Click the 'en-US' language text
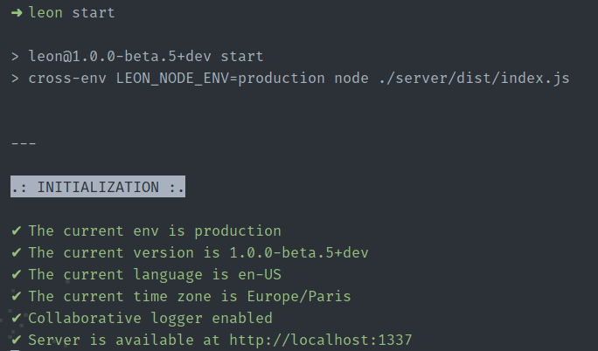Screen dimensions: 598x351 pos(260,274)
